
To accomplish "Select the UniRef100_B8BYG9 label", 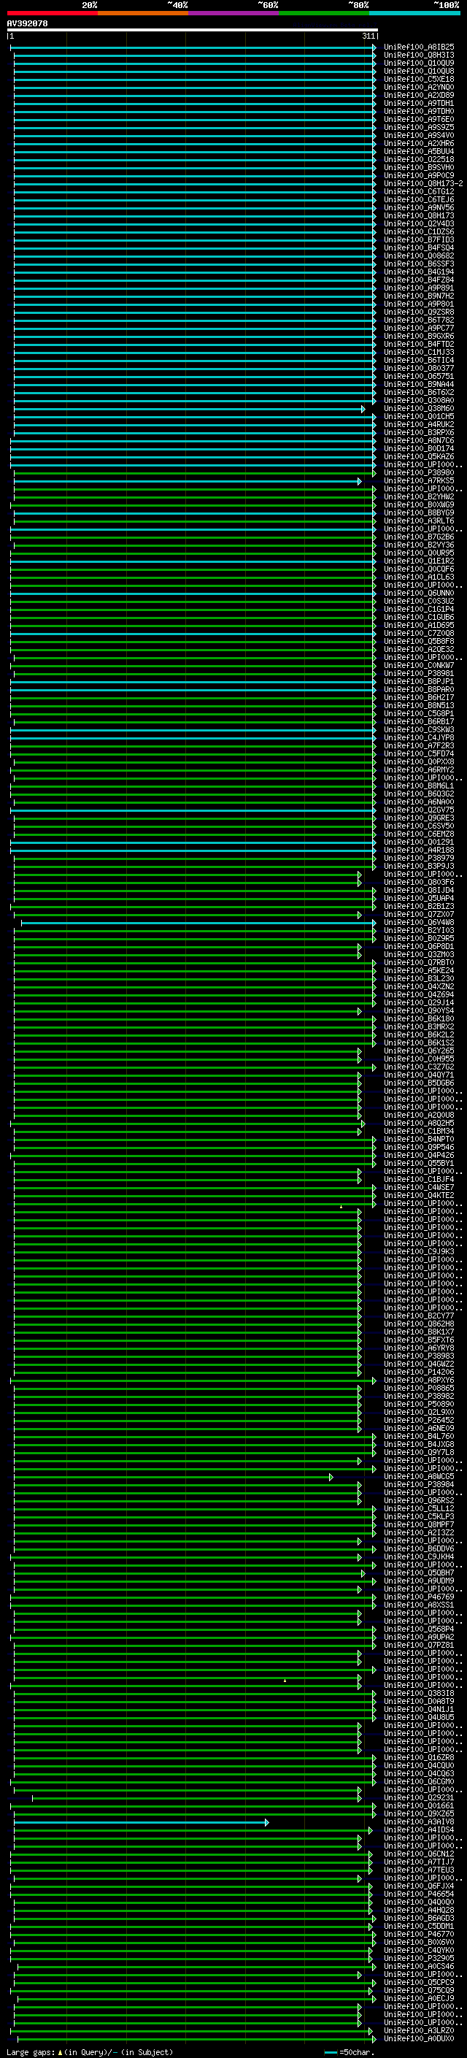I will pyautogui.click(x=419, y=513).
